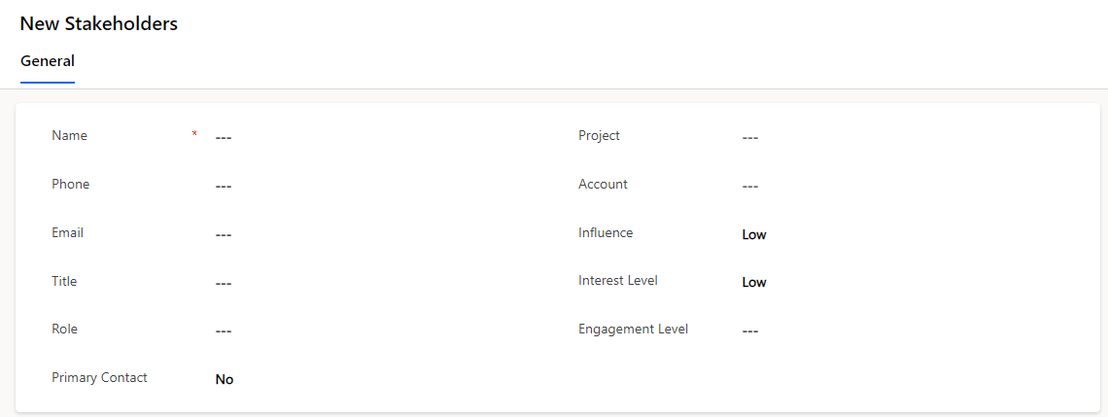Click the Email label

(68, 232)
